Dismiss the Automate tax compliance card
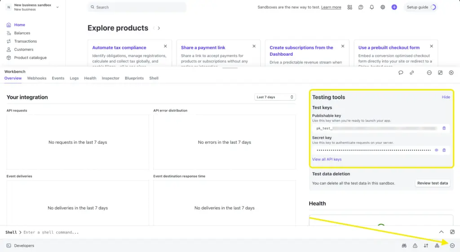The height and width of the screenshot is (252, 460). [x=165, y=46]
